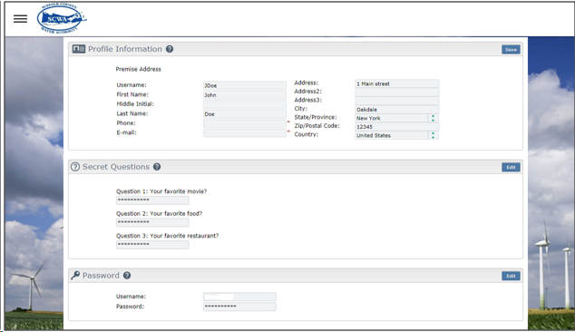Open the hamburger navigation menu
575x332 pixels.
20,19
